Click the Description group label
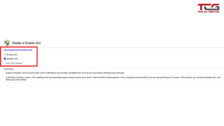 9,69
